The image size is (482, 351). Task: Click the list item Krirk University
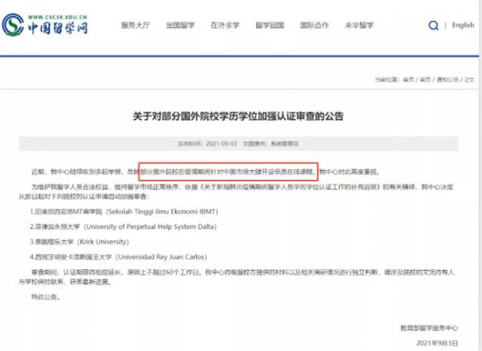point(80,242)
